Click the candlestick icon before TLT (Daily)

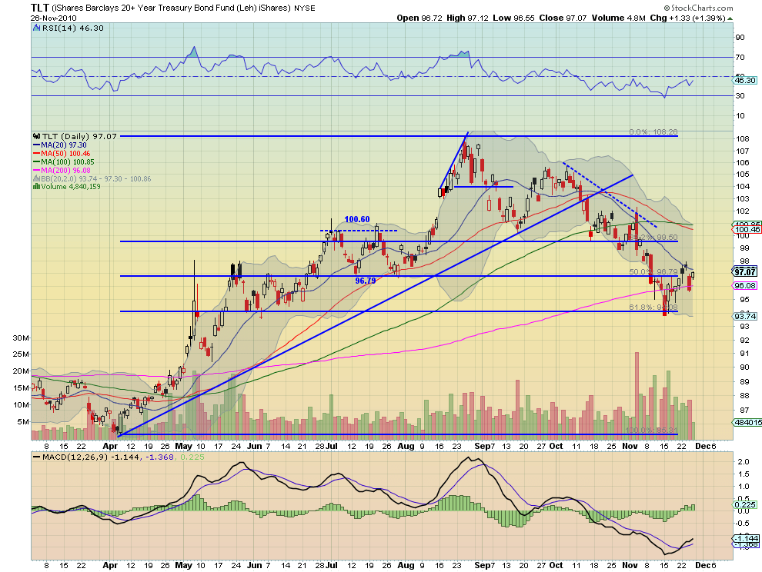(x=36, y=136)
